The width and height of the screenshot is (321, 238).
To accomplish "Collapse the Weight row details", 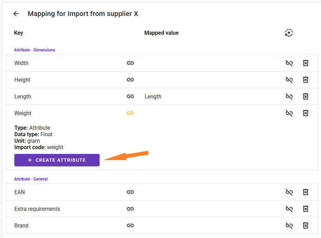I will [x=23, y=113].
